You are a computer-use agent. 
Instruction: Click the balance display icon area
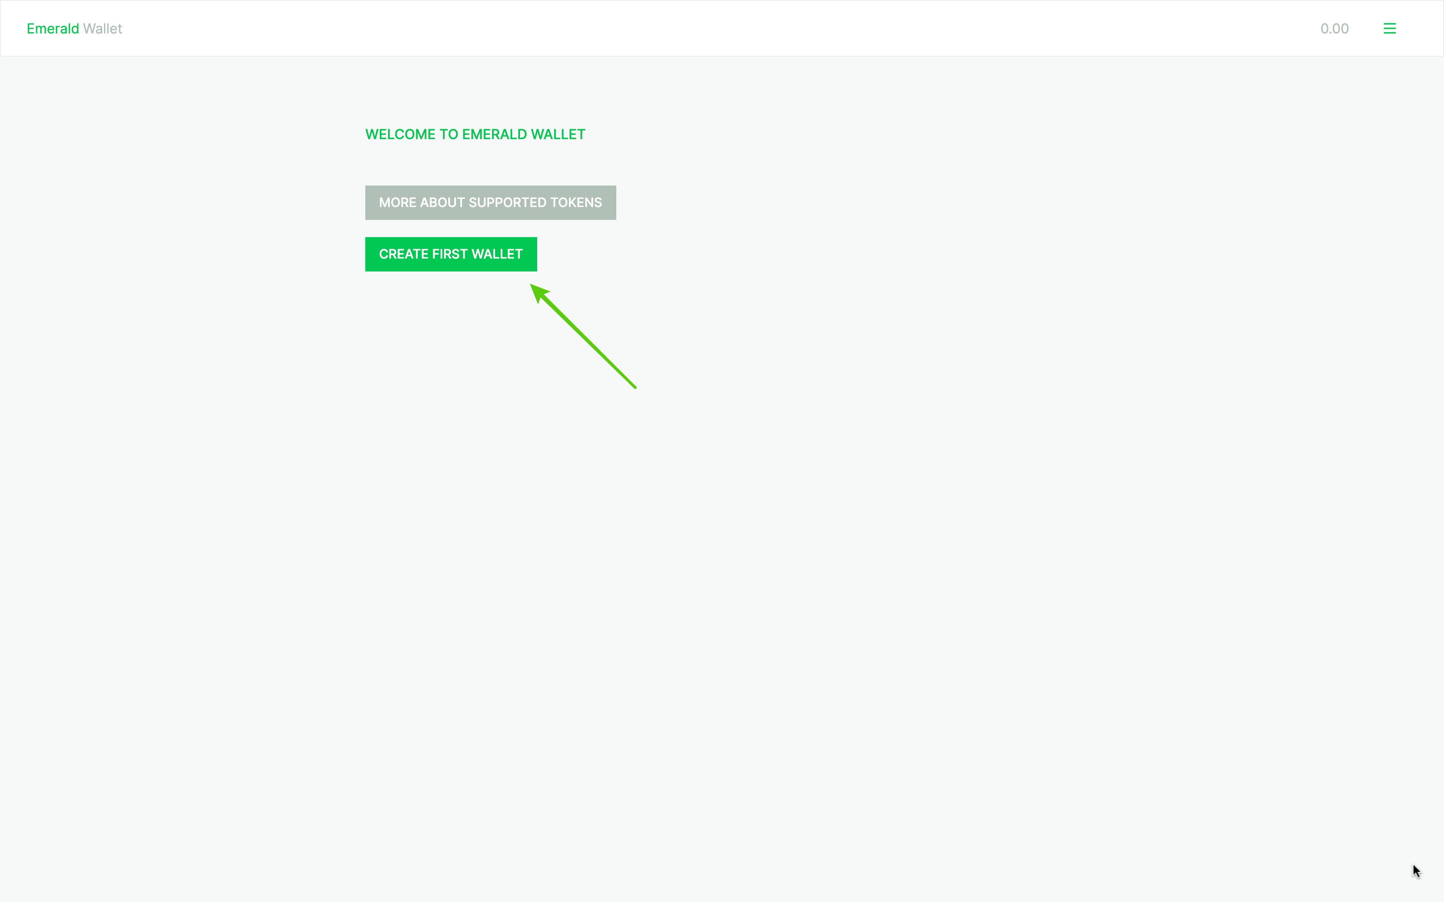[1334, 28]
